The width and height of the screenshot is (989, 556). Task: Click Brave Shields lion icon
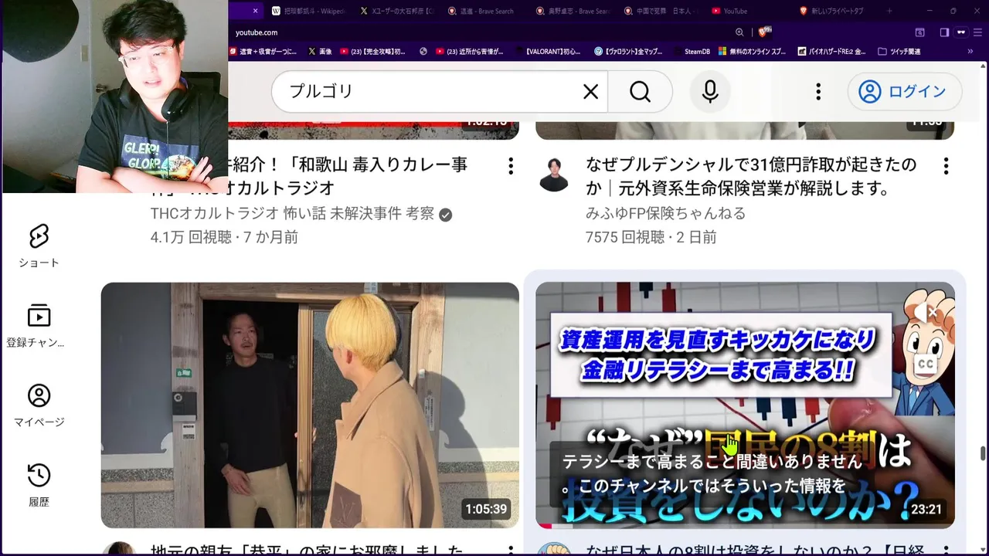click(764, 32)
